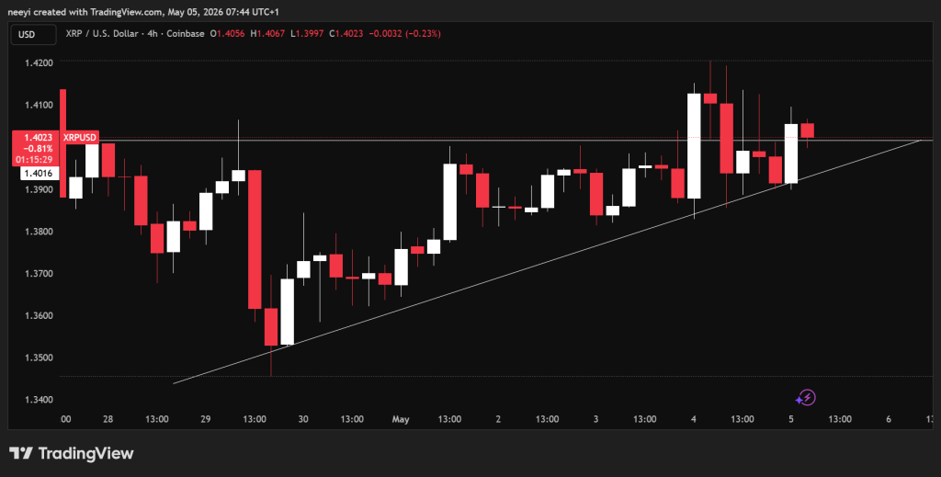The width and height of the screenshot is (941, 477).
Task: Click the XRPUSD red price label
Action: click(80, 137)
